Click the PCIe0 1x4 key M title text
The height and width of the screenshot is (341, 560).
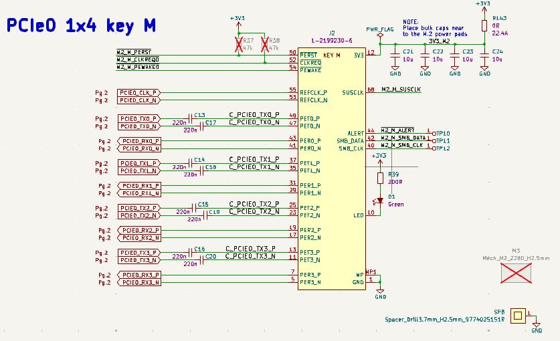click(x=81, y=25)
